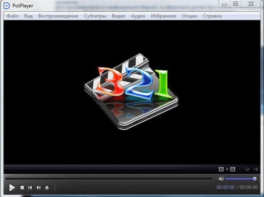Viewport: 264px width, 197px height.
Task: Mute audio with the speaker icon
Action: [221, 179]
